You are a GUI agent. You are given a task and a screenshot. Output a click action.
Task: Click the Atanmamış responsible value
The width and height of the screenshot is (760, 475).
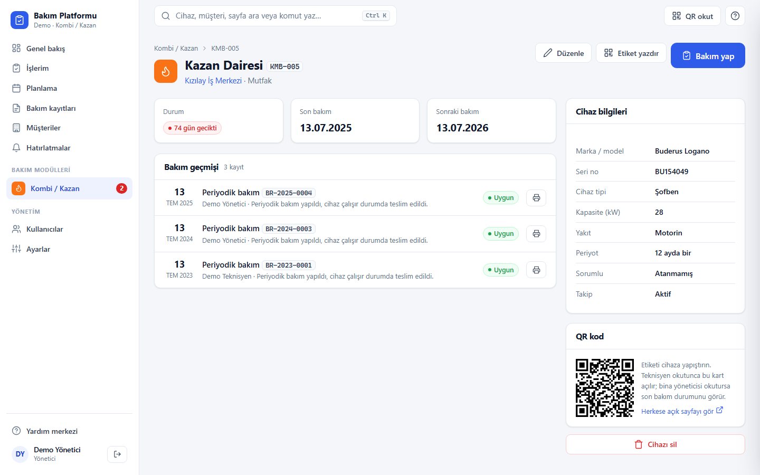coord(674,273)
